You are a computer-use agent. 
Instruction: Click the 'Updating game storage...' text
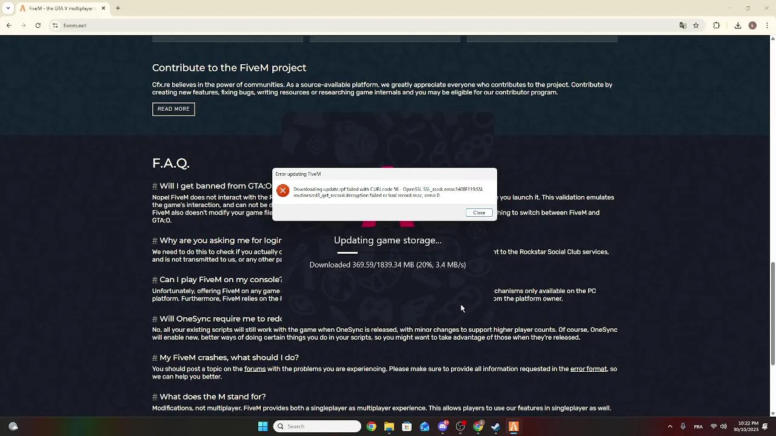click(x=387, y=240)
